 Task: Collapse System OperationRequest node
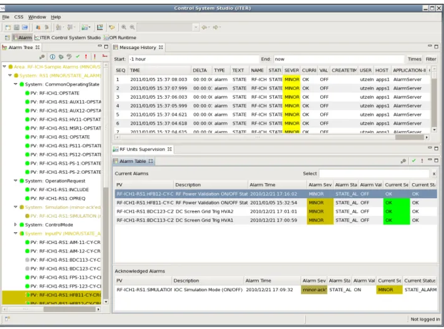click(x=16, y=181)
